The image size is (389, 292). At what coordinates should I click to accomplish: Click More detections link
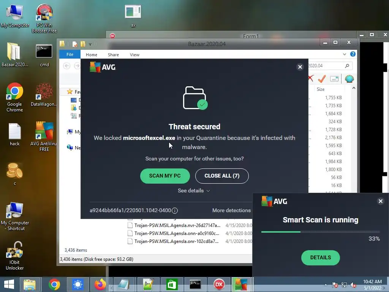(231, 211)
